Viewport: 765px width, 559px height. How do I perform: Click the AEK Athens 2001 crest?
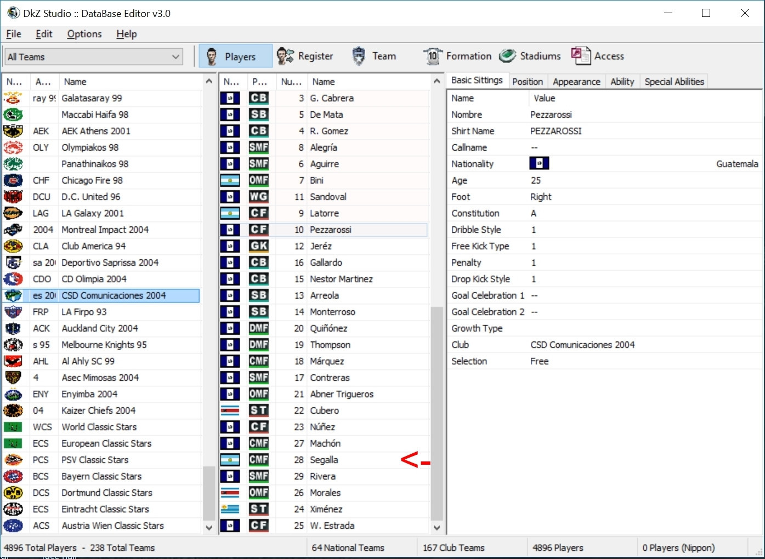pyautogui.click(x=13, y=131)
